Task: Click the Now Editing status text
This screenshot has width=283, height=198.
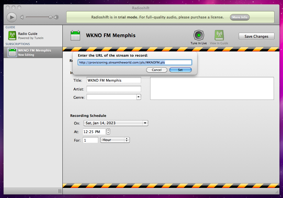Action: pos(26,55)
